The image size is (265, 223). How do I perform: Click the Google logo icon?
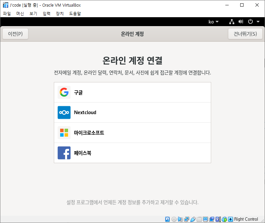pyautogui.click(x=64, y=92)
